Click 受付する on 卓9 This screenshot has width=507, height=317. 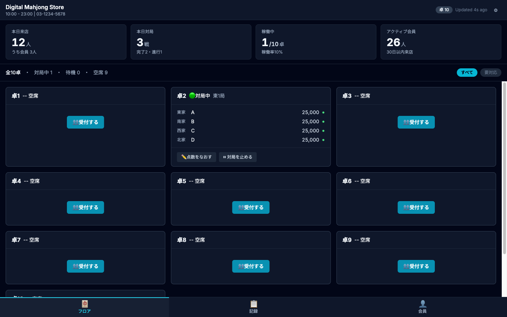pos(416,266)
